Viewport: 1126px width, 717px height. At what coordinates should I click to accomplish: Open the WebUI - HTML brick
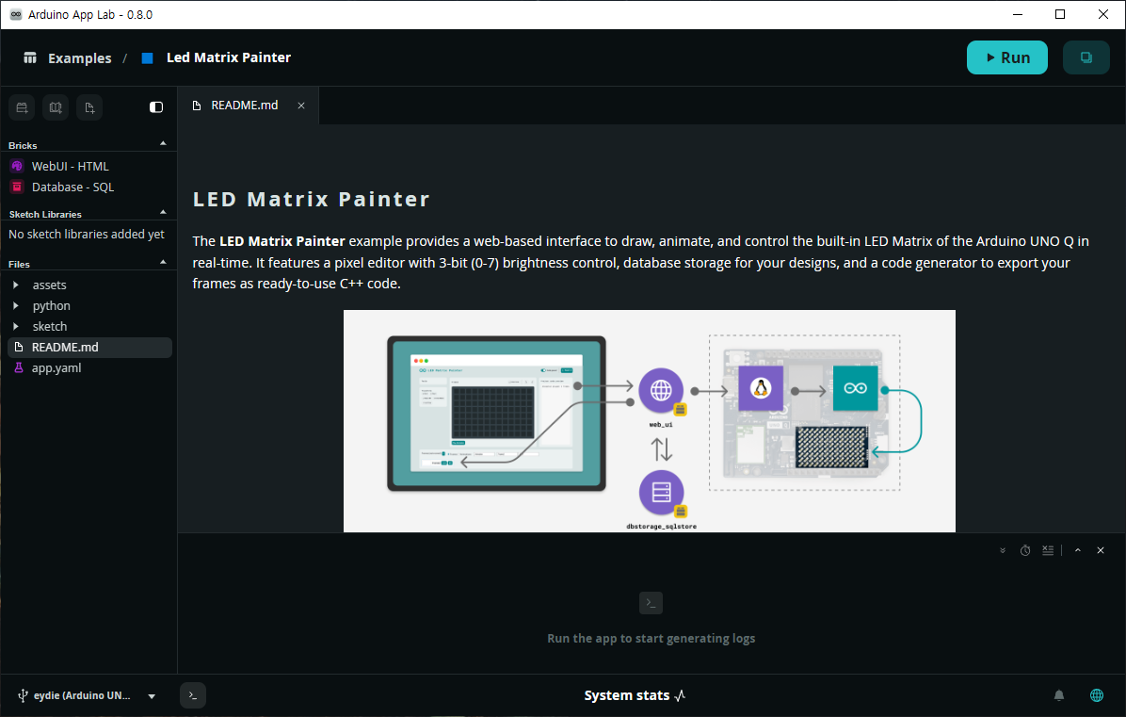[70, 166]
